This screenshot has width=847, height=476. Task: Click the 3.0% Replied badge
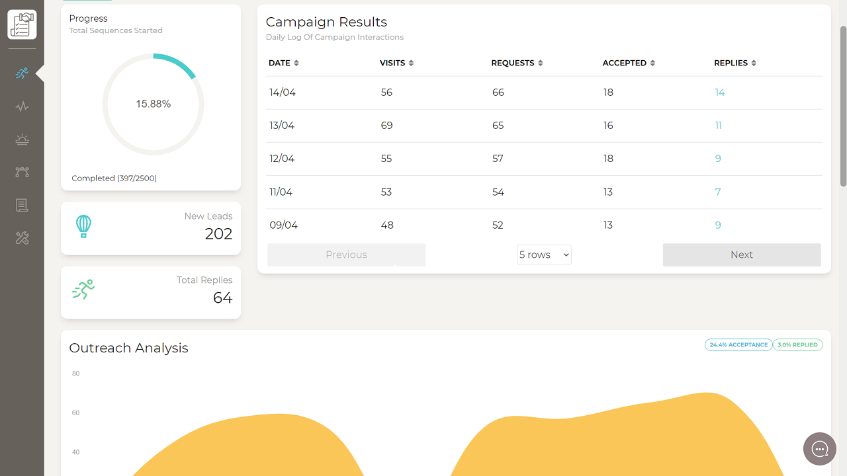pos(797,344)
